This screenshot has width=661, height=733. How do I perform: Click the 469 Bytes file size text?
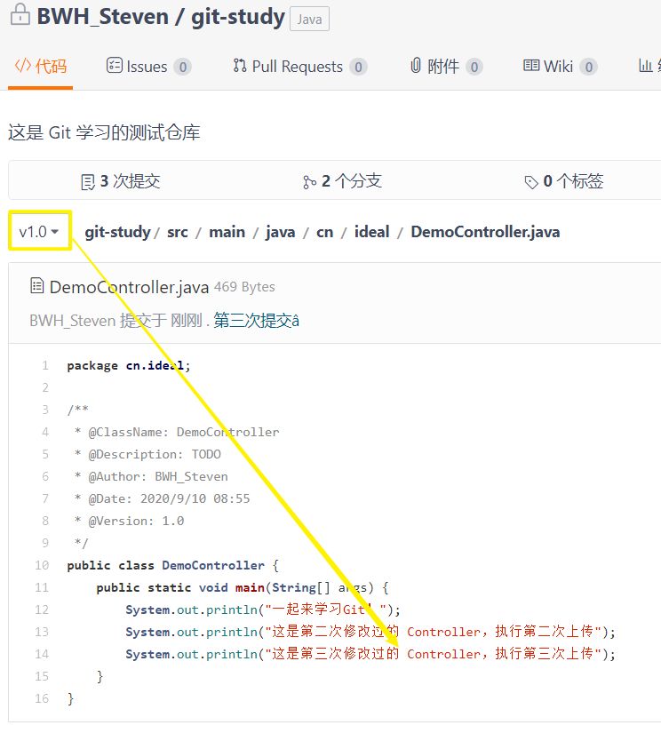coord(244,287)
